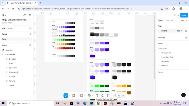Expand the Semantics style group
This screenshot has height=106, width=189.
[x=159, y=61]
